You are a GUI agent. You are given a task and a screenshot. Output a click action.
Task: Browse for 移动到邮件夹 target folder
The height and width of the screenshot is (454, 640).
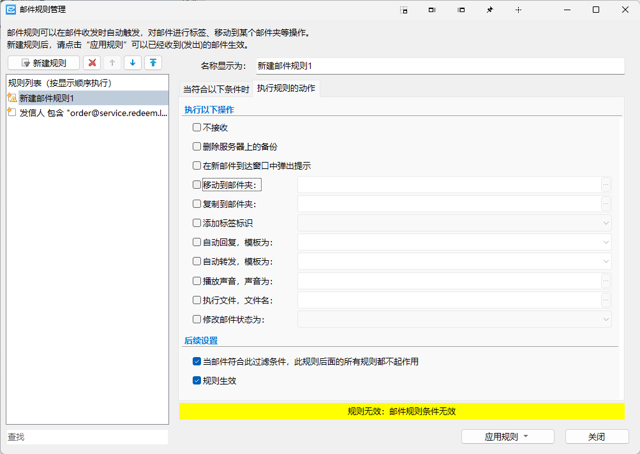coord(606,185)
